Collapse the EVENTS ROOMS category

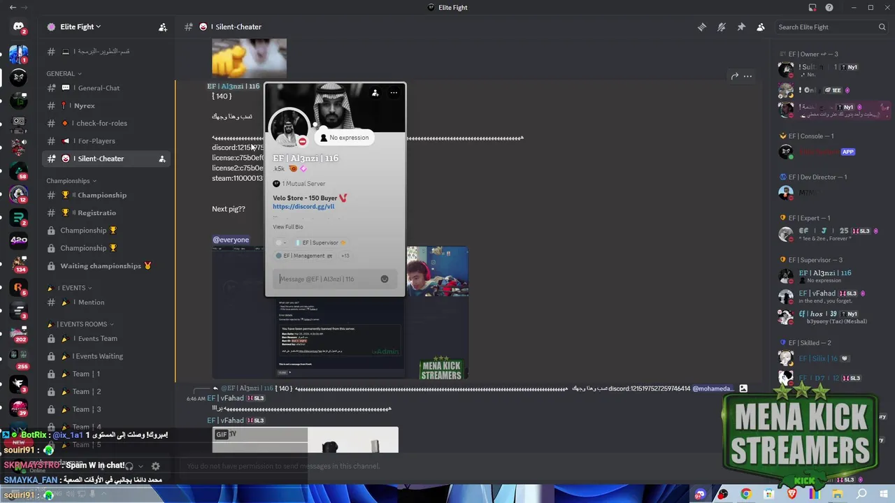80,324
